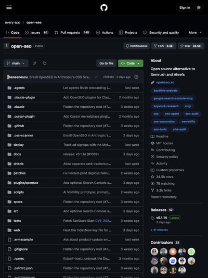Open the Actions tab

pyautogui.click(x=105, y=33)
